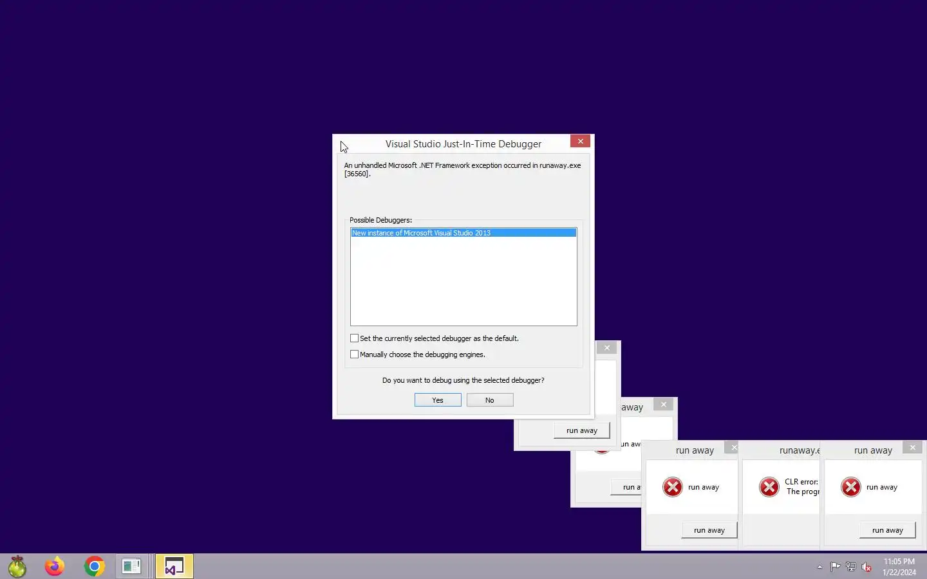
Task: Click the red error icon in the rightmost run away dialog
Action: [x=851, y=487]
